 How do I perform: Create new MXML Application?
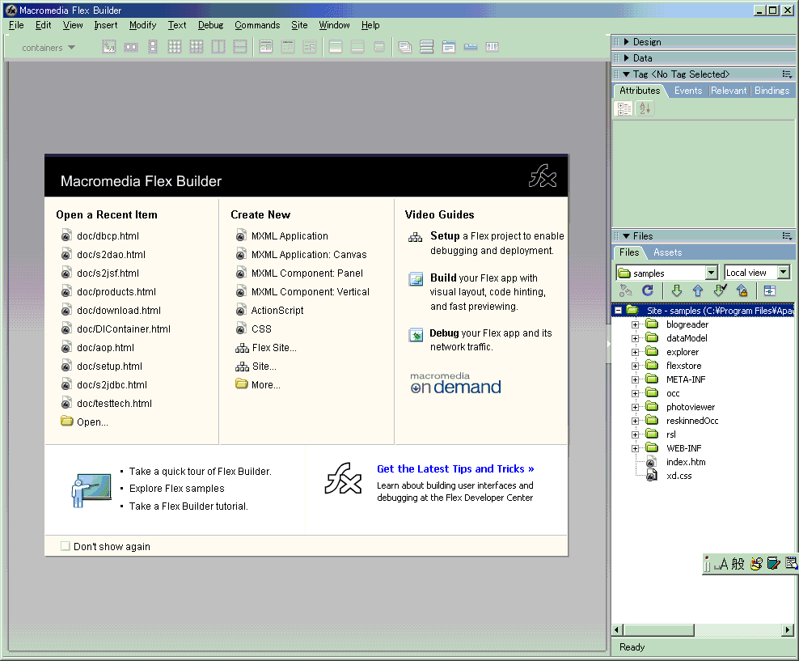click(290, 236)
